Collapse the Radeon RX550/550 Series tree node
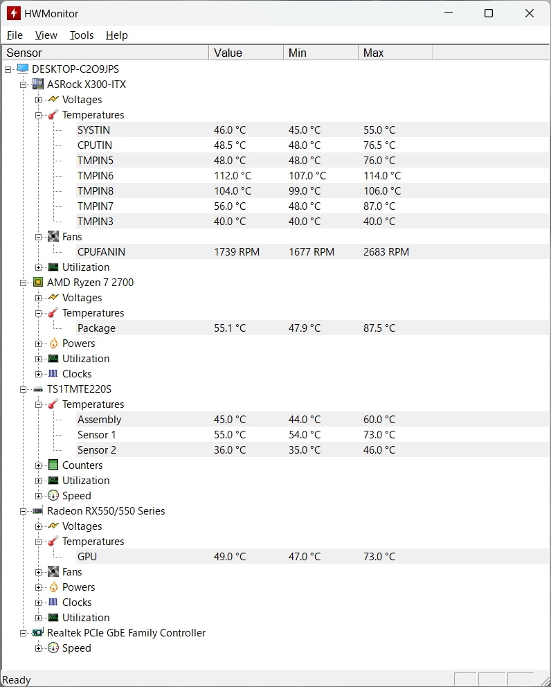Image resolution: width=551 pixels, height=687 pixels. [x=24, y=511]
